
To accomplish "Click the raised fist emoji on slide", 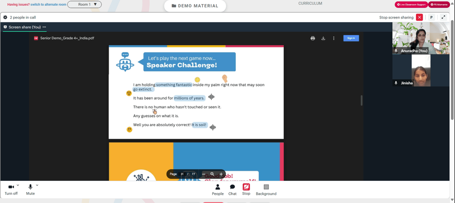I will click(224, 78).
